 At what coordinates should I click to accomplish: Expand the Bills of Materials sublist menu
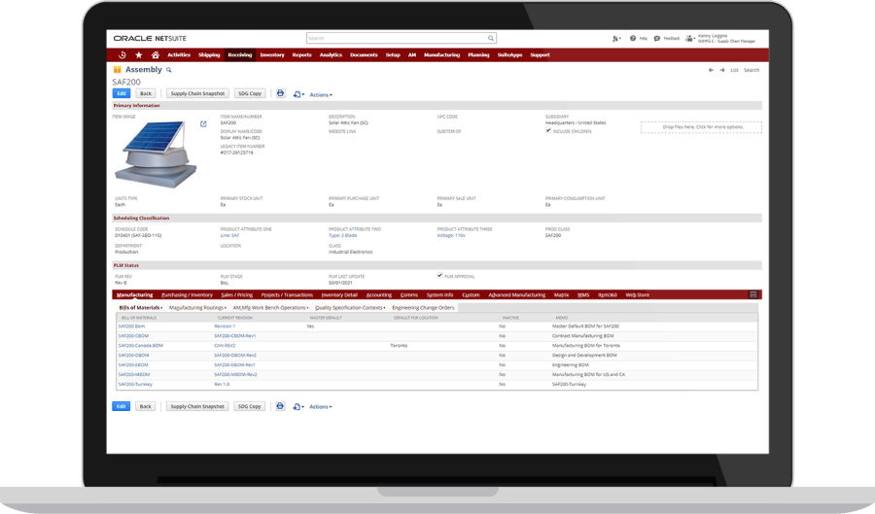(x=141, y=308)
